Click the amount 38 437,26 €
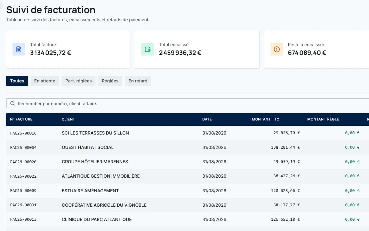 (x=287, y=176)
